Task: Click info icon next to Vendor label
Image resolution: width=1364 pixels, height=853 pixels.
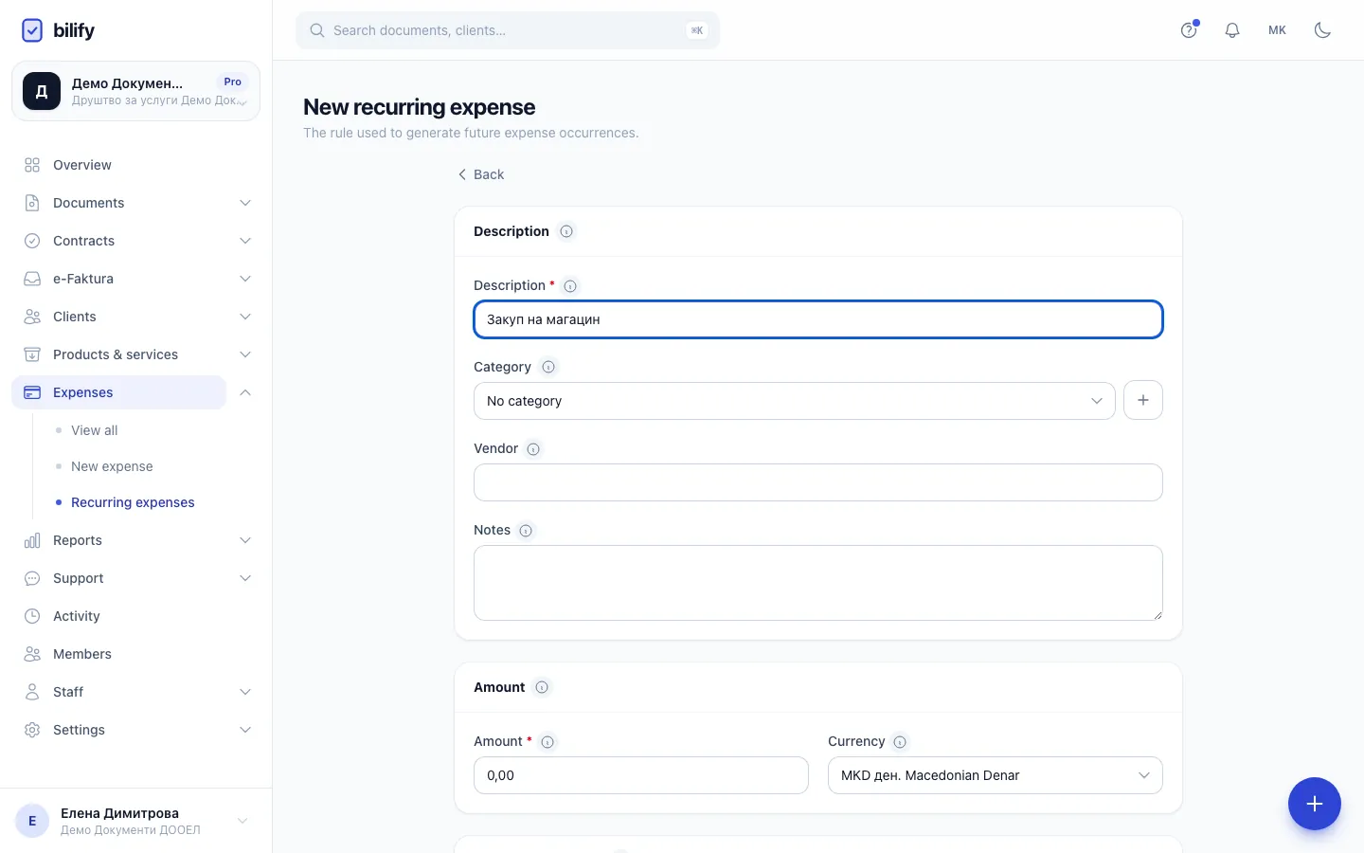Action: (533, 449)
